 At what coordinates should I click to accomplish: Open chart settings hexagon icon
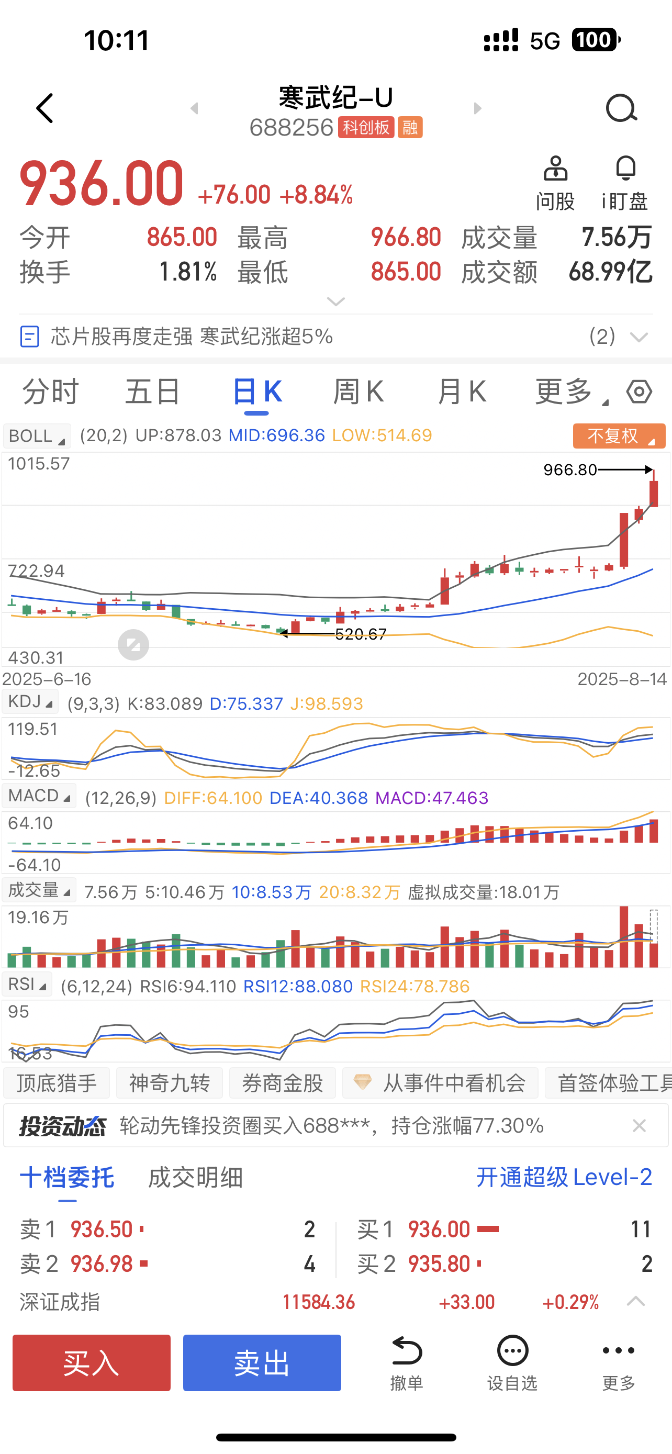[x=639, y=391]
